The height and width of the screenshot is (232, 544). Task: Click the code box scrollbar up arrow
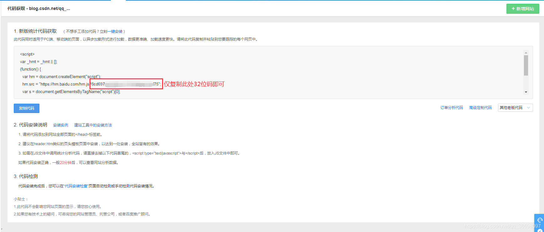[526, 53]
